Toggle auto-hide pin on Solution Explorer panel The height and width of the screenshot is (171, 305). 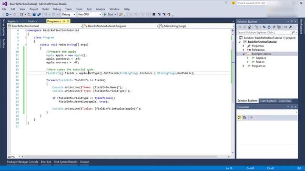(x=292, y=21)
